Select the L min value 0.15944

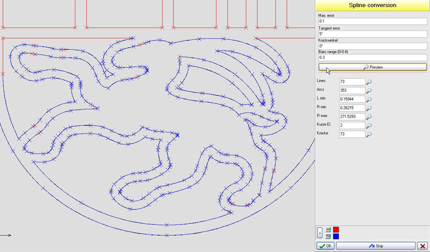(x=352, y=99)
